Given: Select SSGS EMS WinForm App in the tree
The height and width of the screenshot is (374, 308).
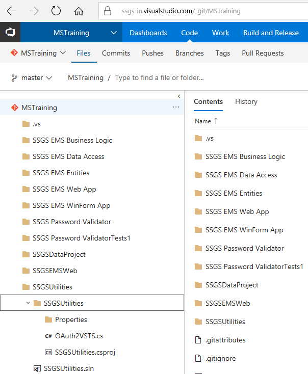Looking at the screenshot, I should click(x=71, y=205).
